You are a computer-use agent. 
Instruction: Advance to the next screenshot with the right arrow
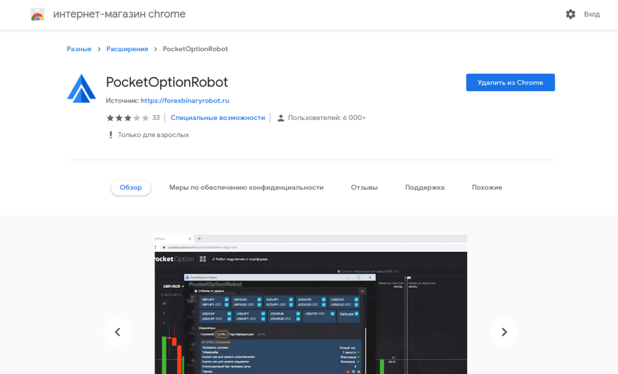coord(504,332)
